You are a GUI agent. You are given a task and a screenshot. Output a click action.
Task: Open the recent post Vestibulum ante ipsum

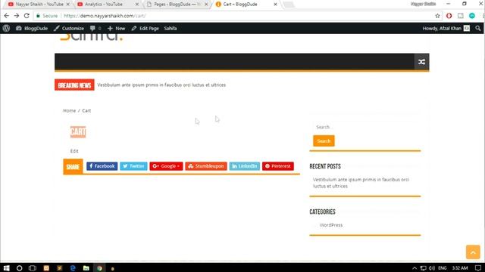[x=361, y=183]
